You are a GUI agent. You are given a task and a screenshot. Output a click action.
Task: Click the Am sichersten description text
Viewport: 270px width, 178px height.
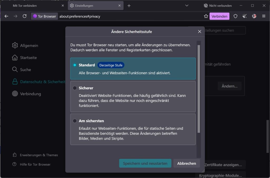click(x=131, y=133)
